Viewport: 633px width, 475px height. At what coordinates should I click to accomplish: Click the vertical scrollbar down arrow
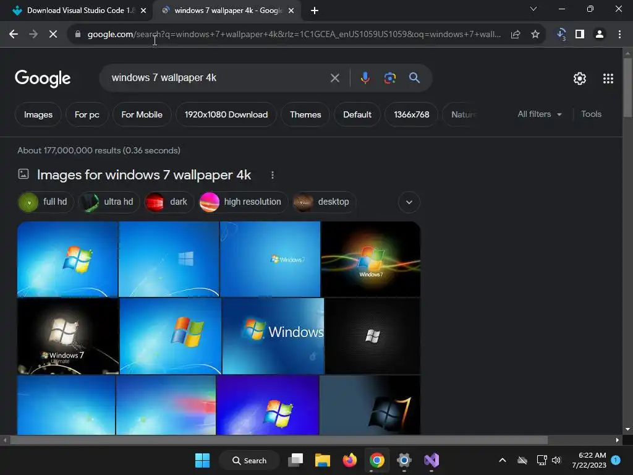(627, 429)
